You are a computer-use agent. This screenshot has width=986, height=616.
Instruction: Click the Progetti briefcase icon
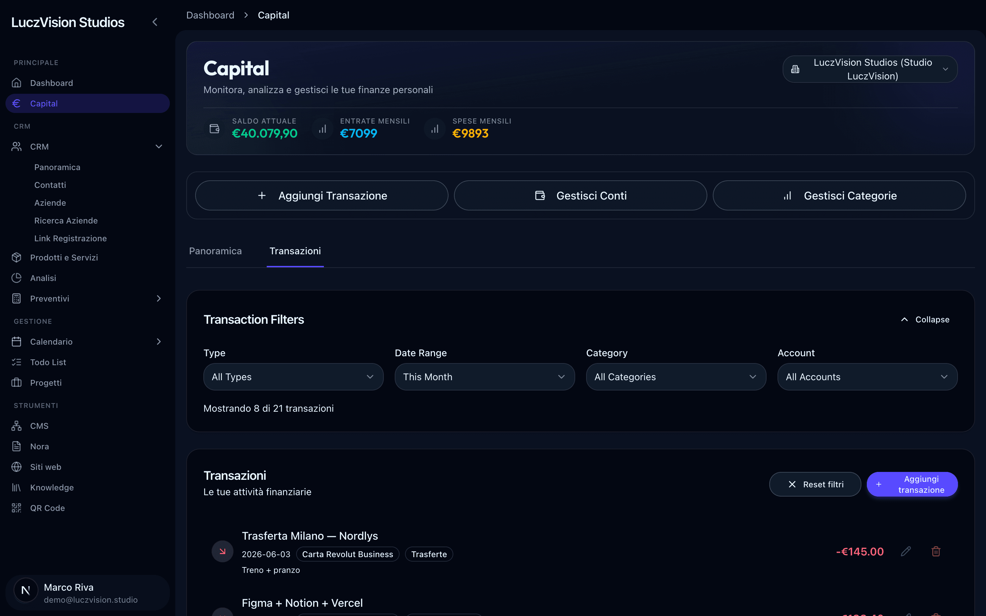[x=16, y=383]
